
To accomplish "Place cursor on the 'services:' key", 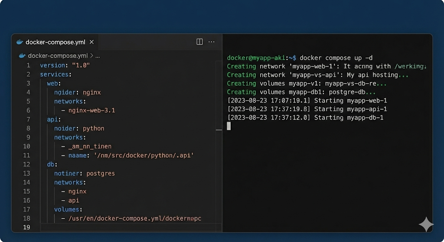I will pyautogui.click(x=55, y=74).
